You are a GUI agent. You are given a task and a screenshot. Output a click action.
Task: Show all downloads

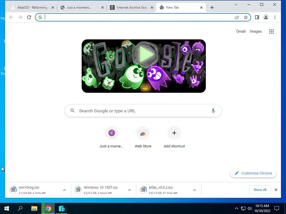260,190
